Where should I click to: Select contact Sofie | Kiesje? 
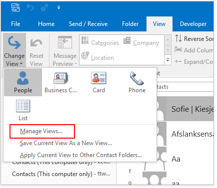(185, 109)
